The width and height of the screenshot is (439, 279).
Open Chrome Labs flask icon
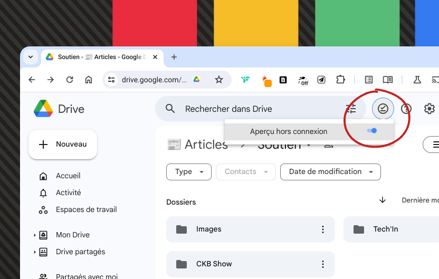(x=417, y=80)
